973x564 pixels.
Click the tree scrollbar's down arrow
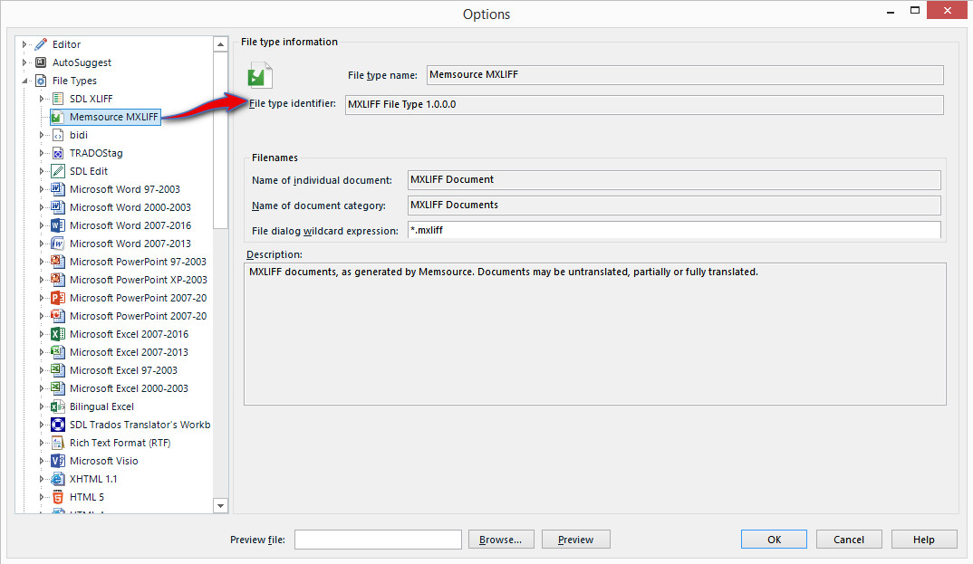pos(220,506)
